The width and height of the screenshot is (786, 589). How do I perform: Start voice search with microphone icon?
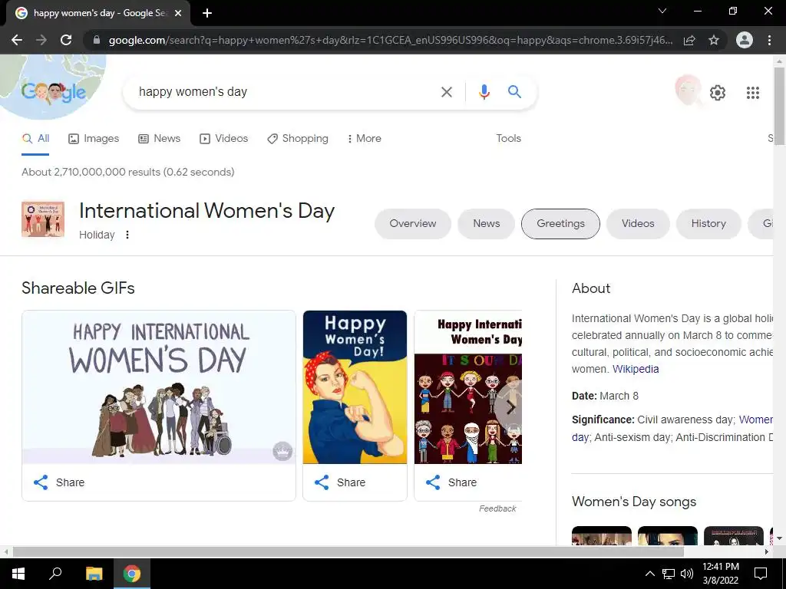[x=484, y=92]
